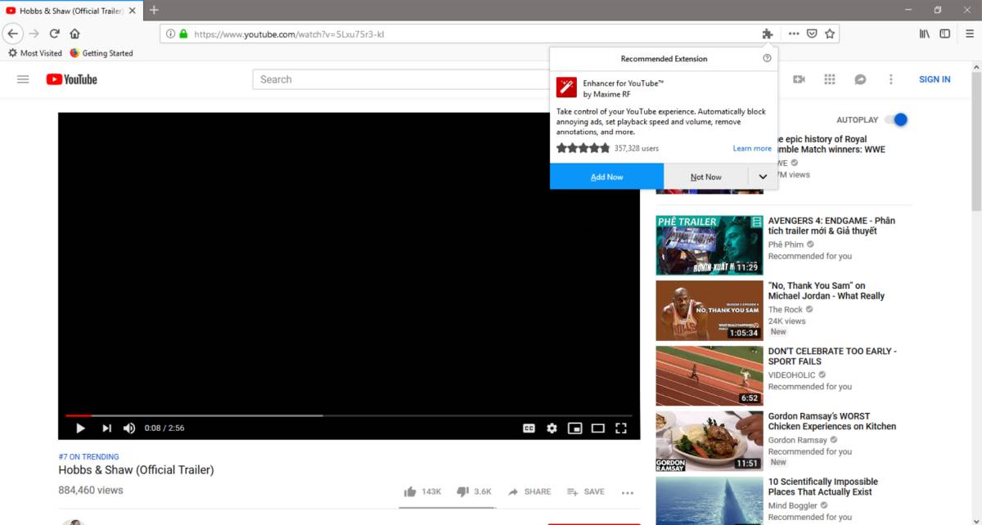Viewport: 982px width, 525px height.
Task: Open the Gordon Ramsay chicken video thumbnail
Action: (x=709, y=441)
